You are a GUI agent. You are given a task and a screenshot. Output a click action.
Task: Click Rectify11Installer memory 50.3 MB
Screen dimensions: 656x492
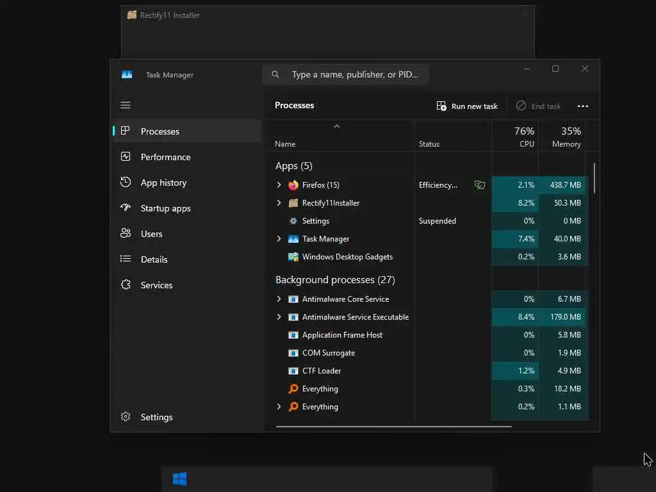[568, 203]
